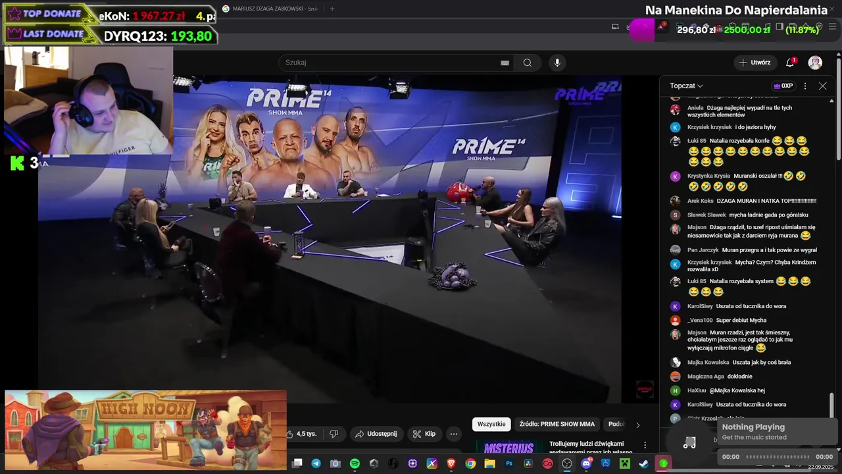Click chat author _Vena100

[700, 320]
